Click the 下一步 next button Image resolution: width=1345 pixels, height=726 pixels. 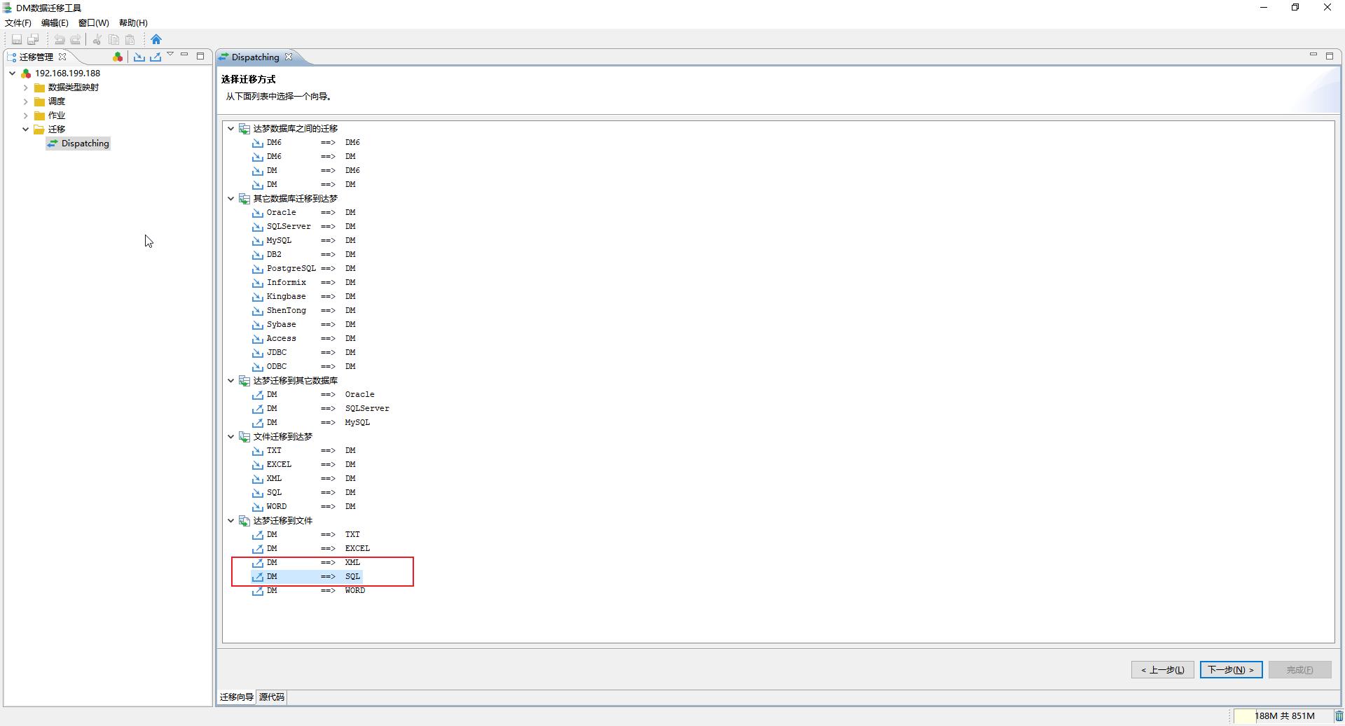[1231, 670]
